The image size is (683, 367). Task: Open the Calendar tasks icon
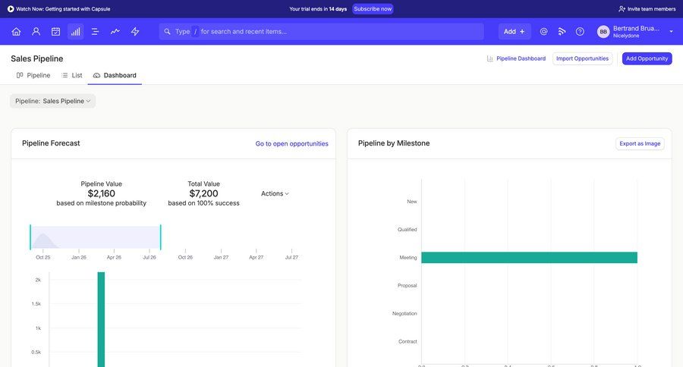(x=55, y=32)
